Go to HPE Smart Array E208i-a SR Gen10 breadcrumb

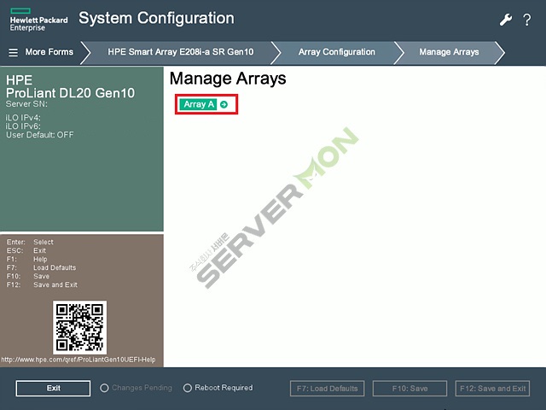(180, 52)
